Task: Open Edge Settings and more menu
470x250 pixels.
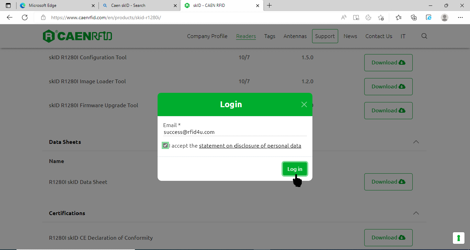Action: 460,17
